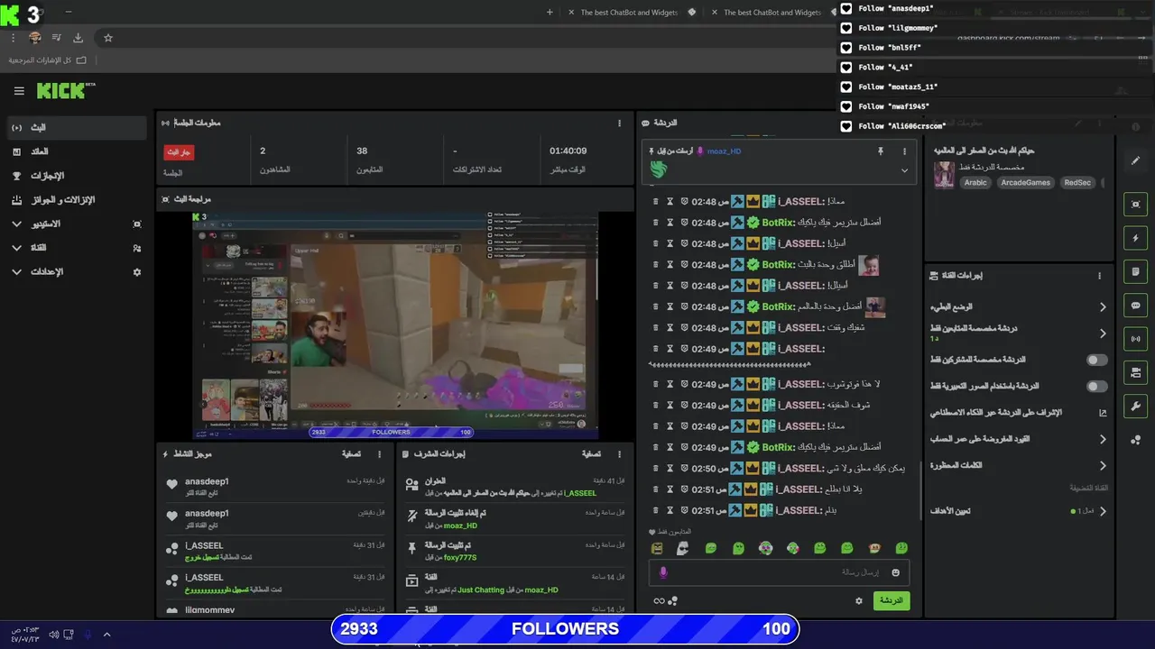The width and height of the screenshot is (1155, 649).
Task: Open the document notes icon in right rail
Action: 1136,271
